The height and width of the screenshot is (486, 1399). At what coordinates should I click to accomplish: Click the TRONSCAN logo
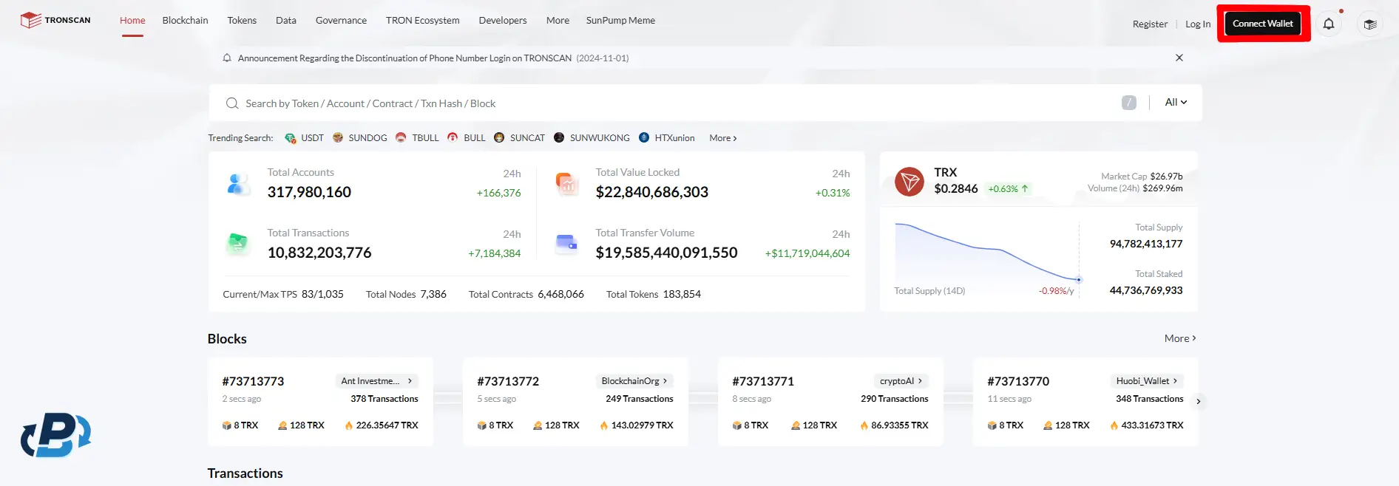(x=55, y=20)
